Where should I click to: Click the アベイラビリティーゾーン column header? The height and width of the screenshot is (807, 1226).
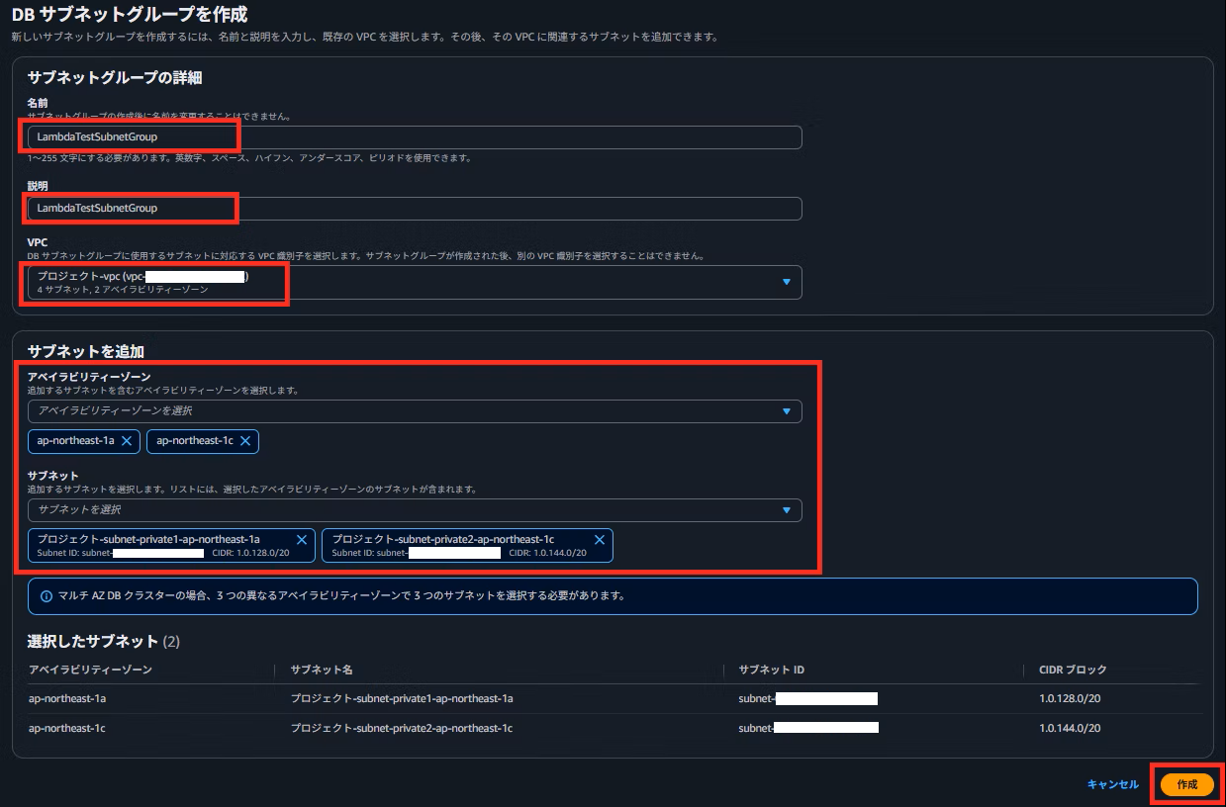91,671
